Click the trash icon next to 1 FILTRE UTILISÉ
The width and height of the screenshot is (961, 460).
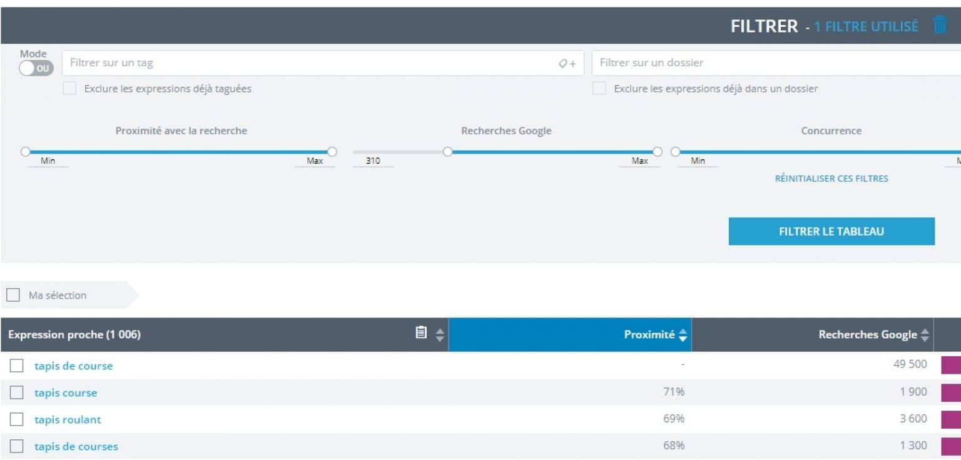click(x=940, y=25)
